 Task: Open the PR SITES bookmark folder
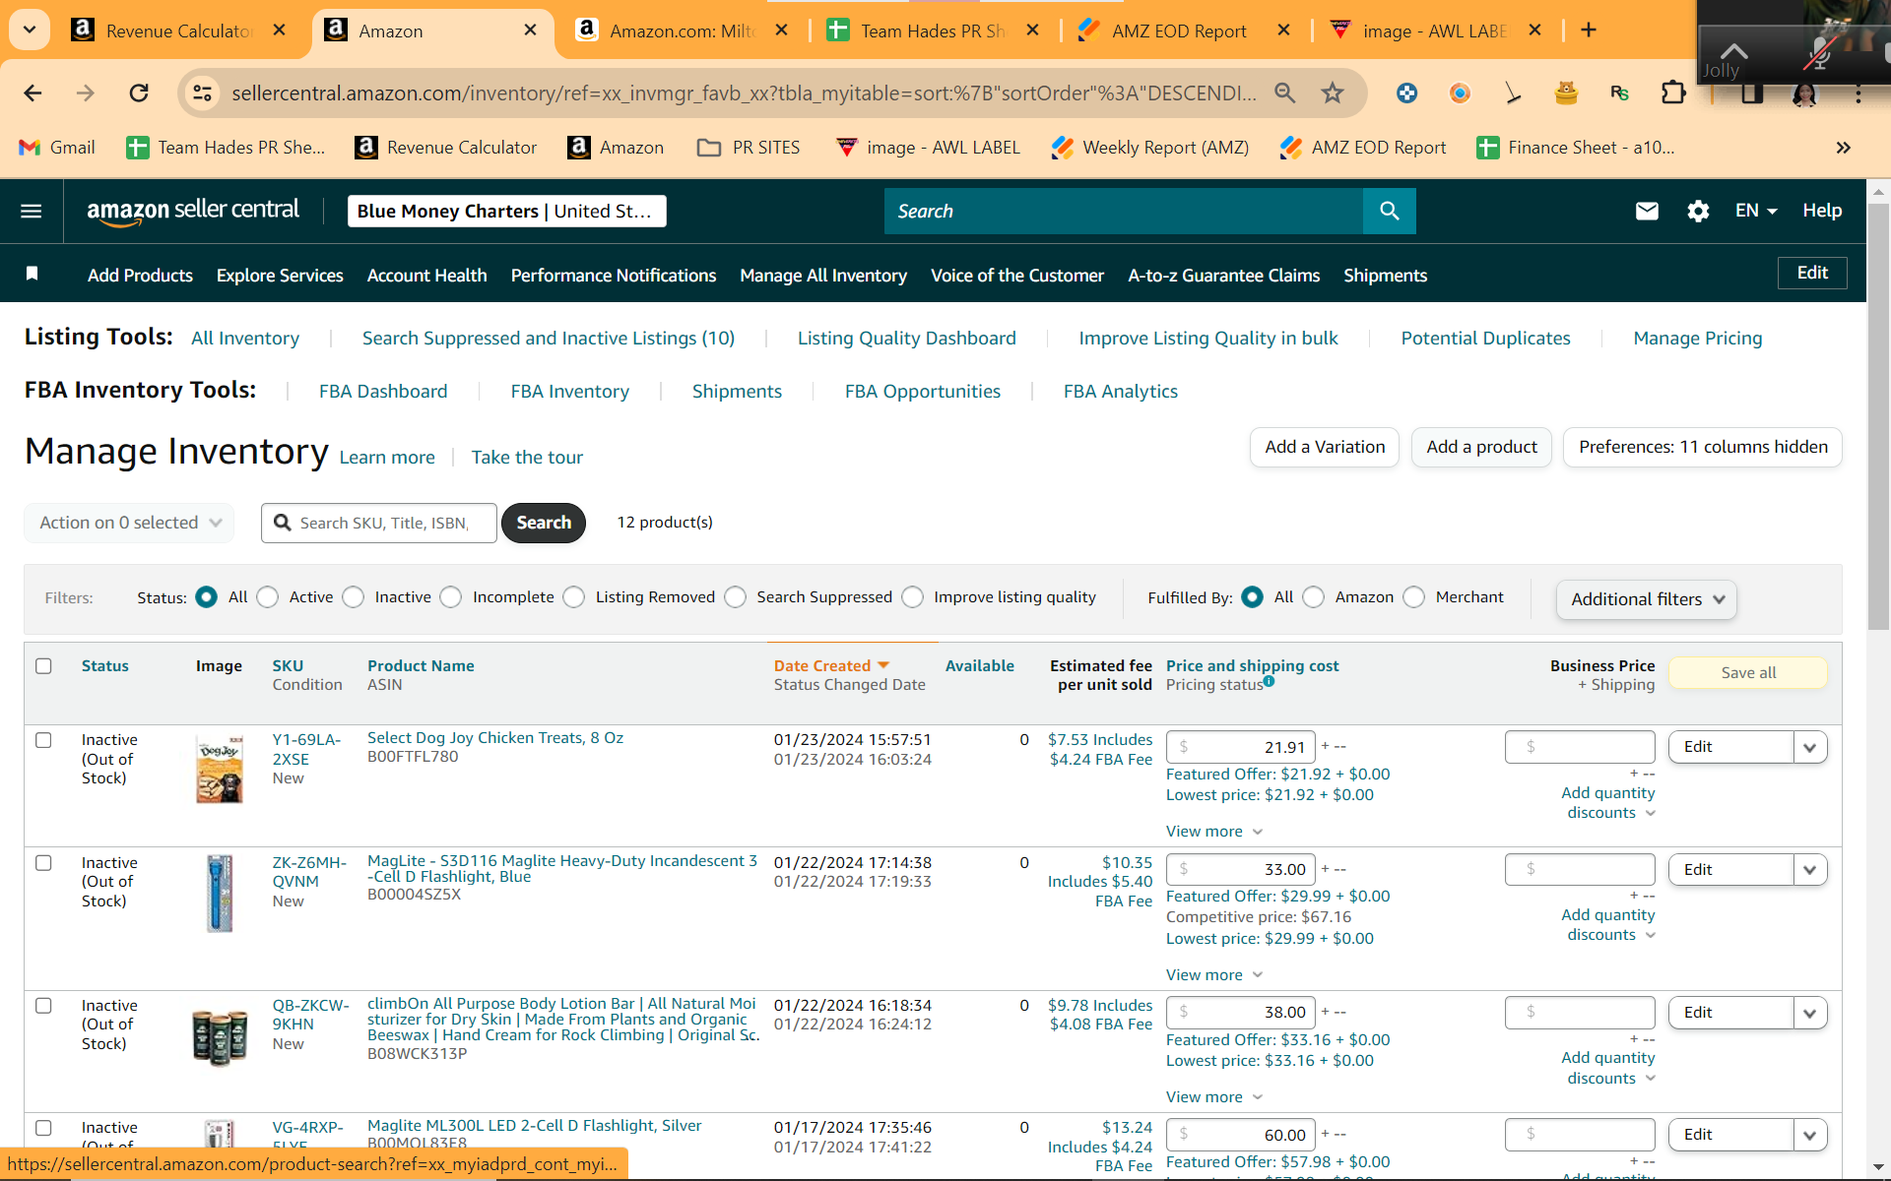[x=749, y=148]
